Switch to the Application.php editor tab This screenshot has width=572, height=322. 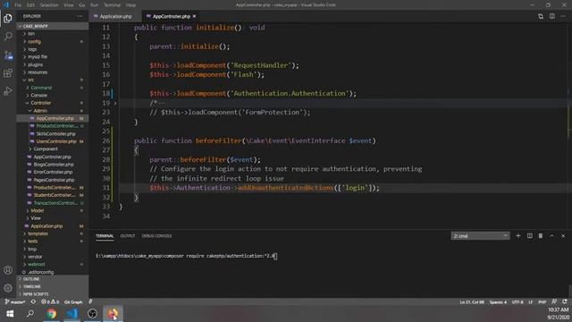click(115, 16)
